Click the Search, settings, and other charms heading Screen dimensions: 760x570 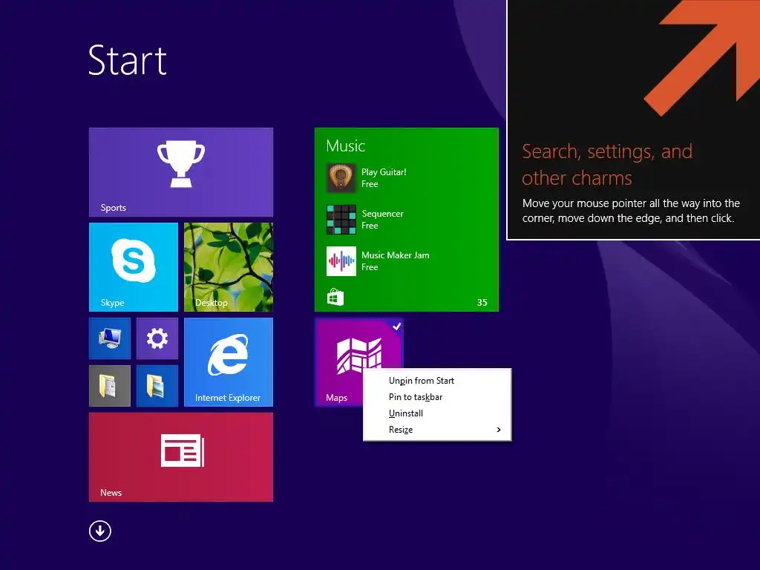point(607,165)
